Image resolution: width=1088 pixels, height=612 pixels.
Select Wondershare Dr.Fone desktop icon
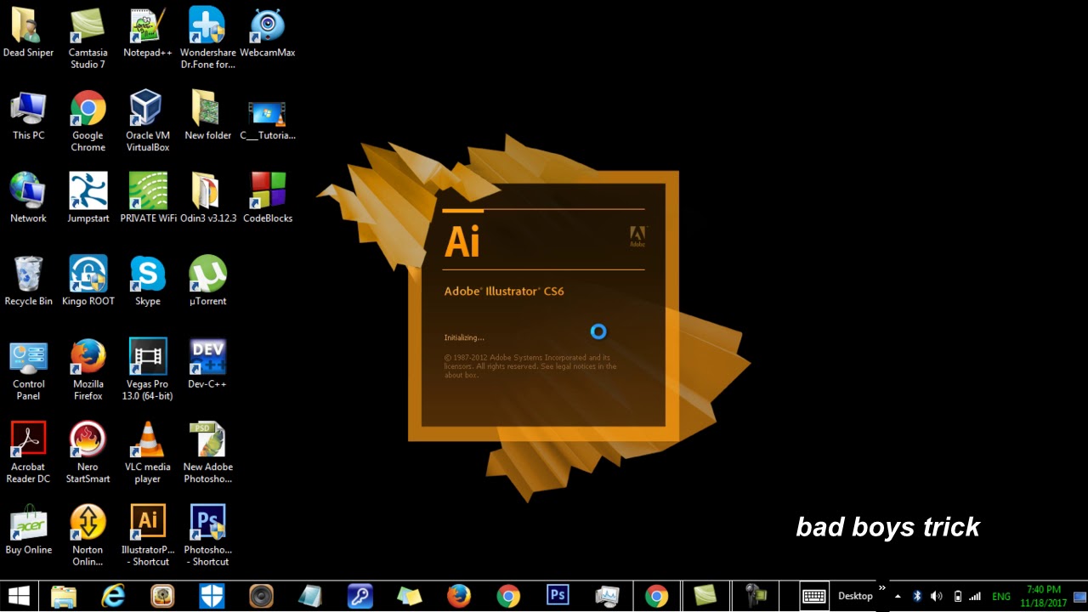coord(207,38)
